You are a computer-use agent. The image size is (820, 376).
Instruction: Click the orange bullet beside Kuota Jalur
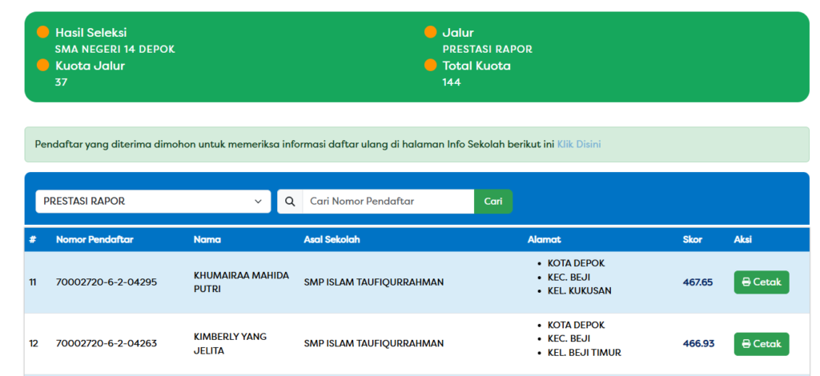(43, 66)
